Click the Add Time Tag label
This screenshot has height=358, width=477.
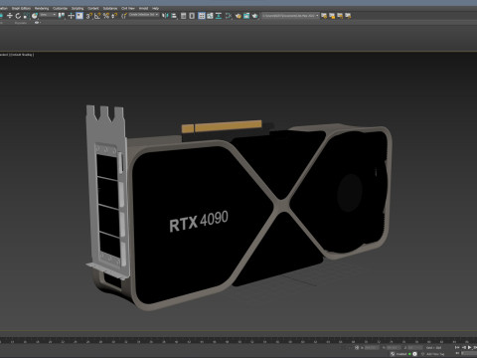[435, 354]
